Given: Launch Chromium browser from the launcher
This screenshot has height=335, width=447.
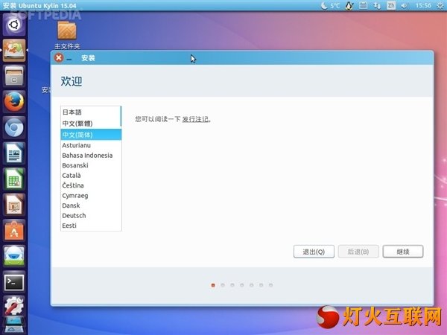Looking at the screenshot, I should (14, 127).
